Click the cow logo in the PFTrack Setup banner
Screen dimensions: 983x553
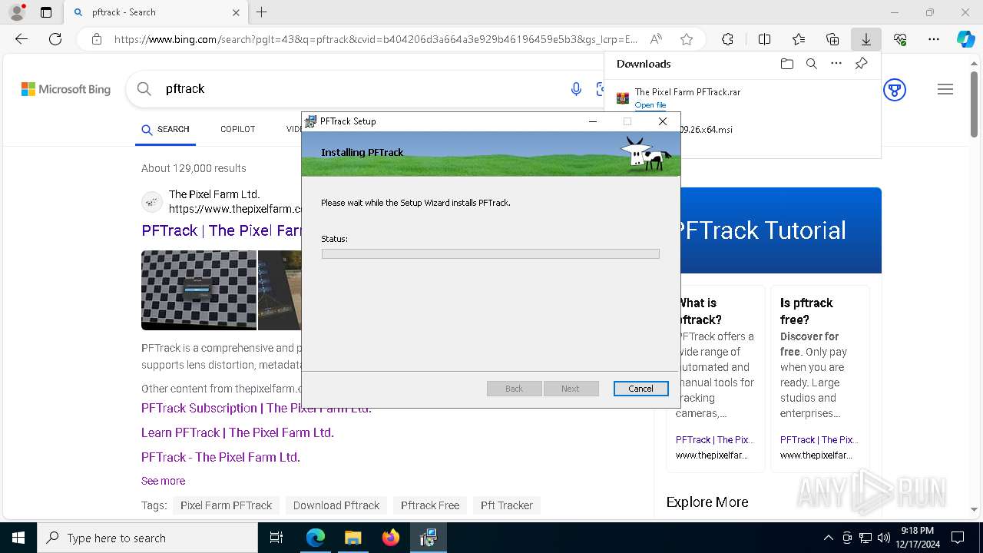click(x=645, y=153)
